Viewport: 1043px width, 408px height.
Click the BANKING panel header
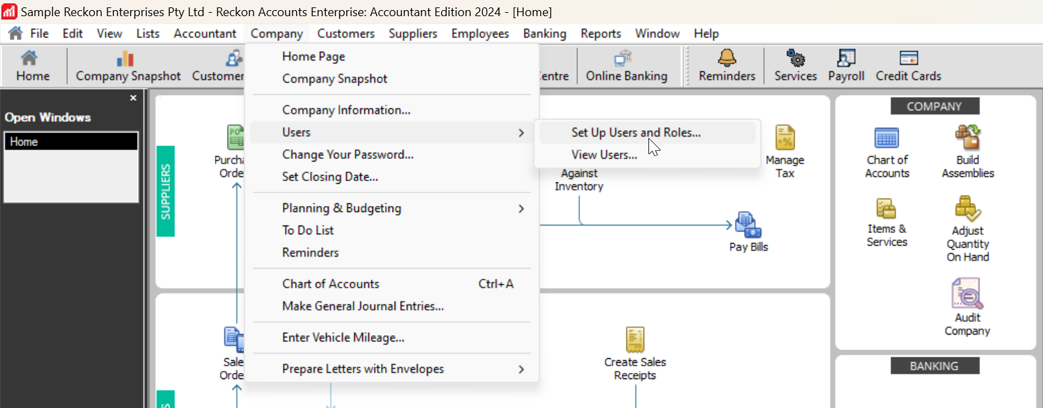pos(935,366)
